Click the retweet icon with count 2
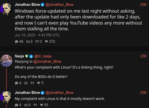This screenshot has height=108, width=149. pos(28,41)
